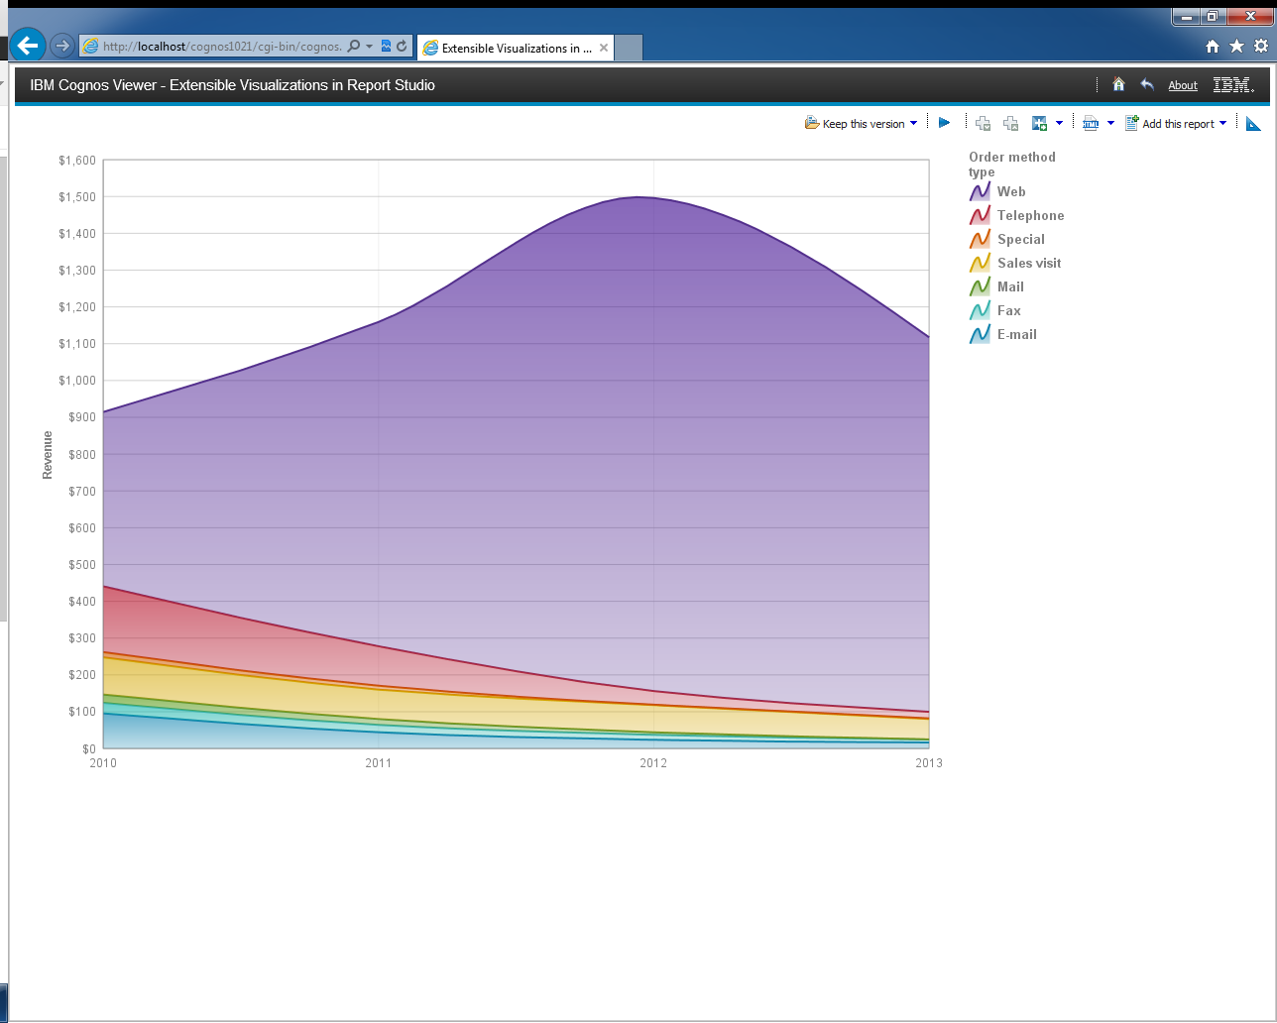Click the Telephone legend swatch icon
Viewport: 1277px width, 1023px height.
tap(980, 215)
